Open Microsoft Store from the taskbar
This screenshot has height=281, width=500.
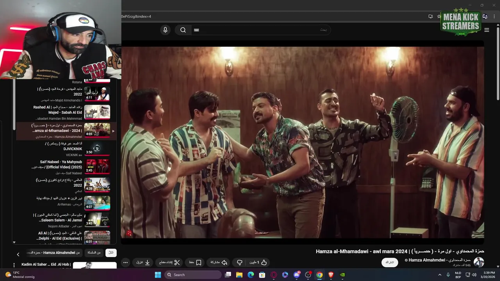click(x=262, y=275)
